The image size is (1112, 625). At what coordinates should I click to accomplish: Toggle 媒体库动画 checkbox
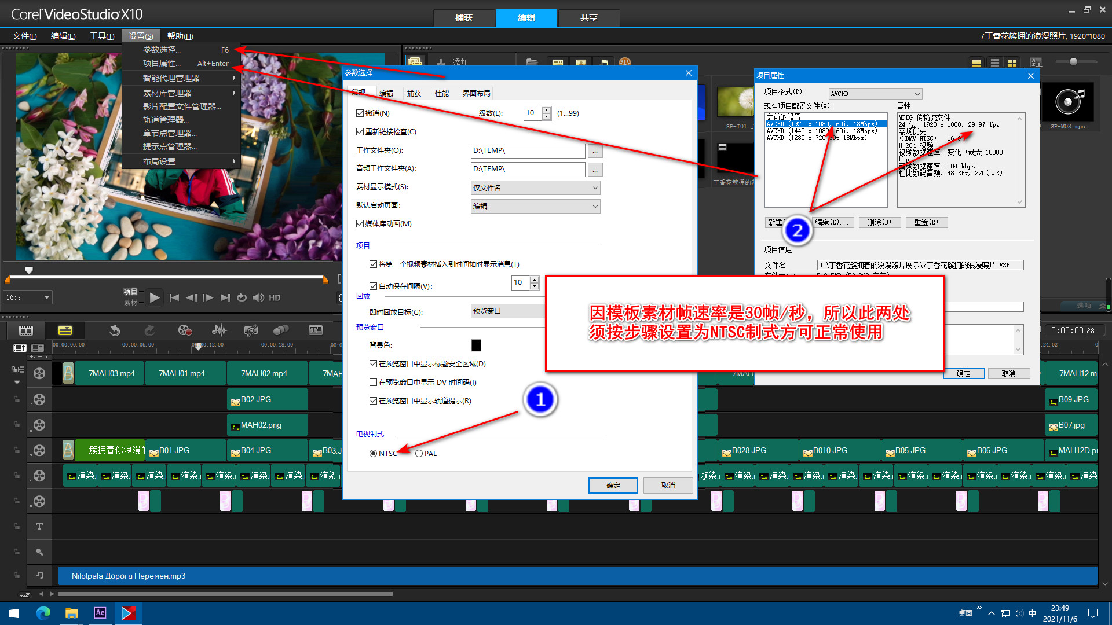point(360,224)
